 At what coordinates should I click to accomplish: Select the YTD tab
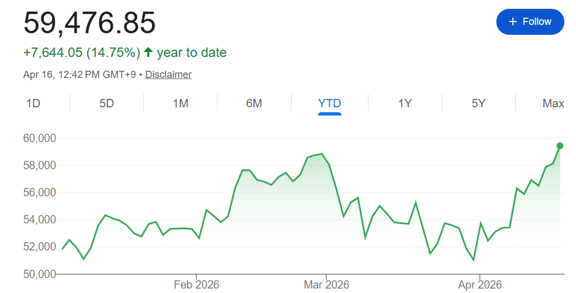[330, 103]
